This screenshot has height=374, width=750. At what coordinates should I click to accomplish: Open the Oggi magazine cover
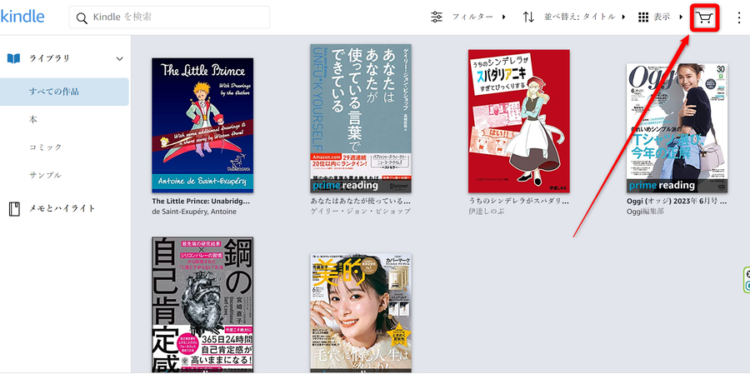point(677,127)
